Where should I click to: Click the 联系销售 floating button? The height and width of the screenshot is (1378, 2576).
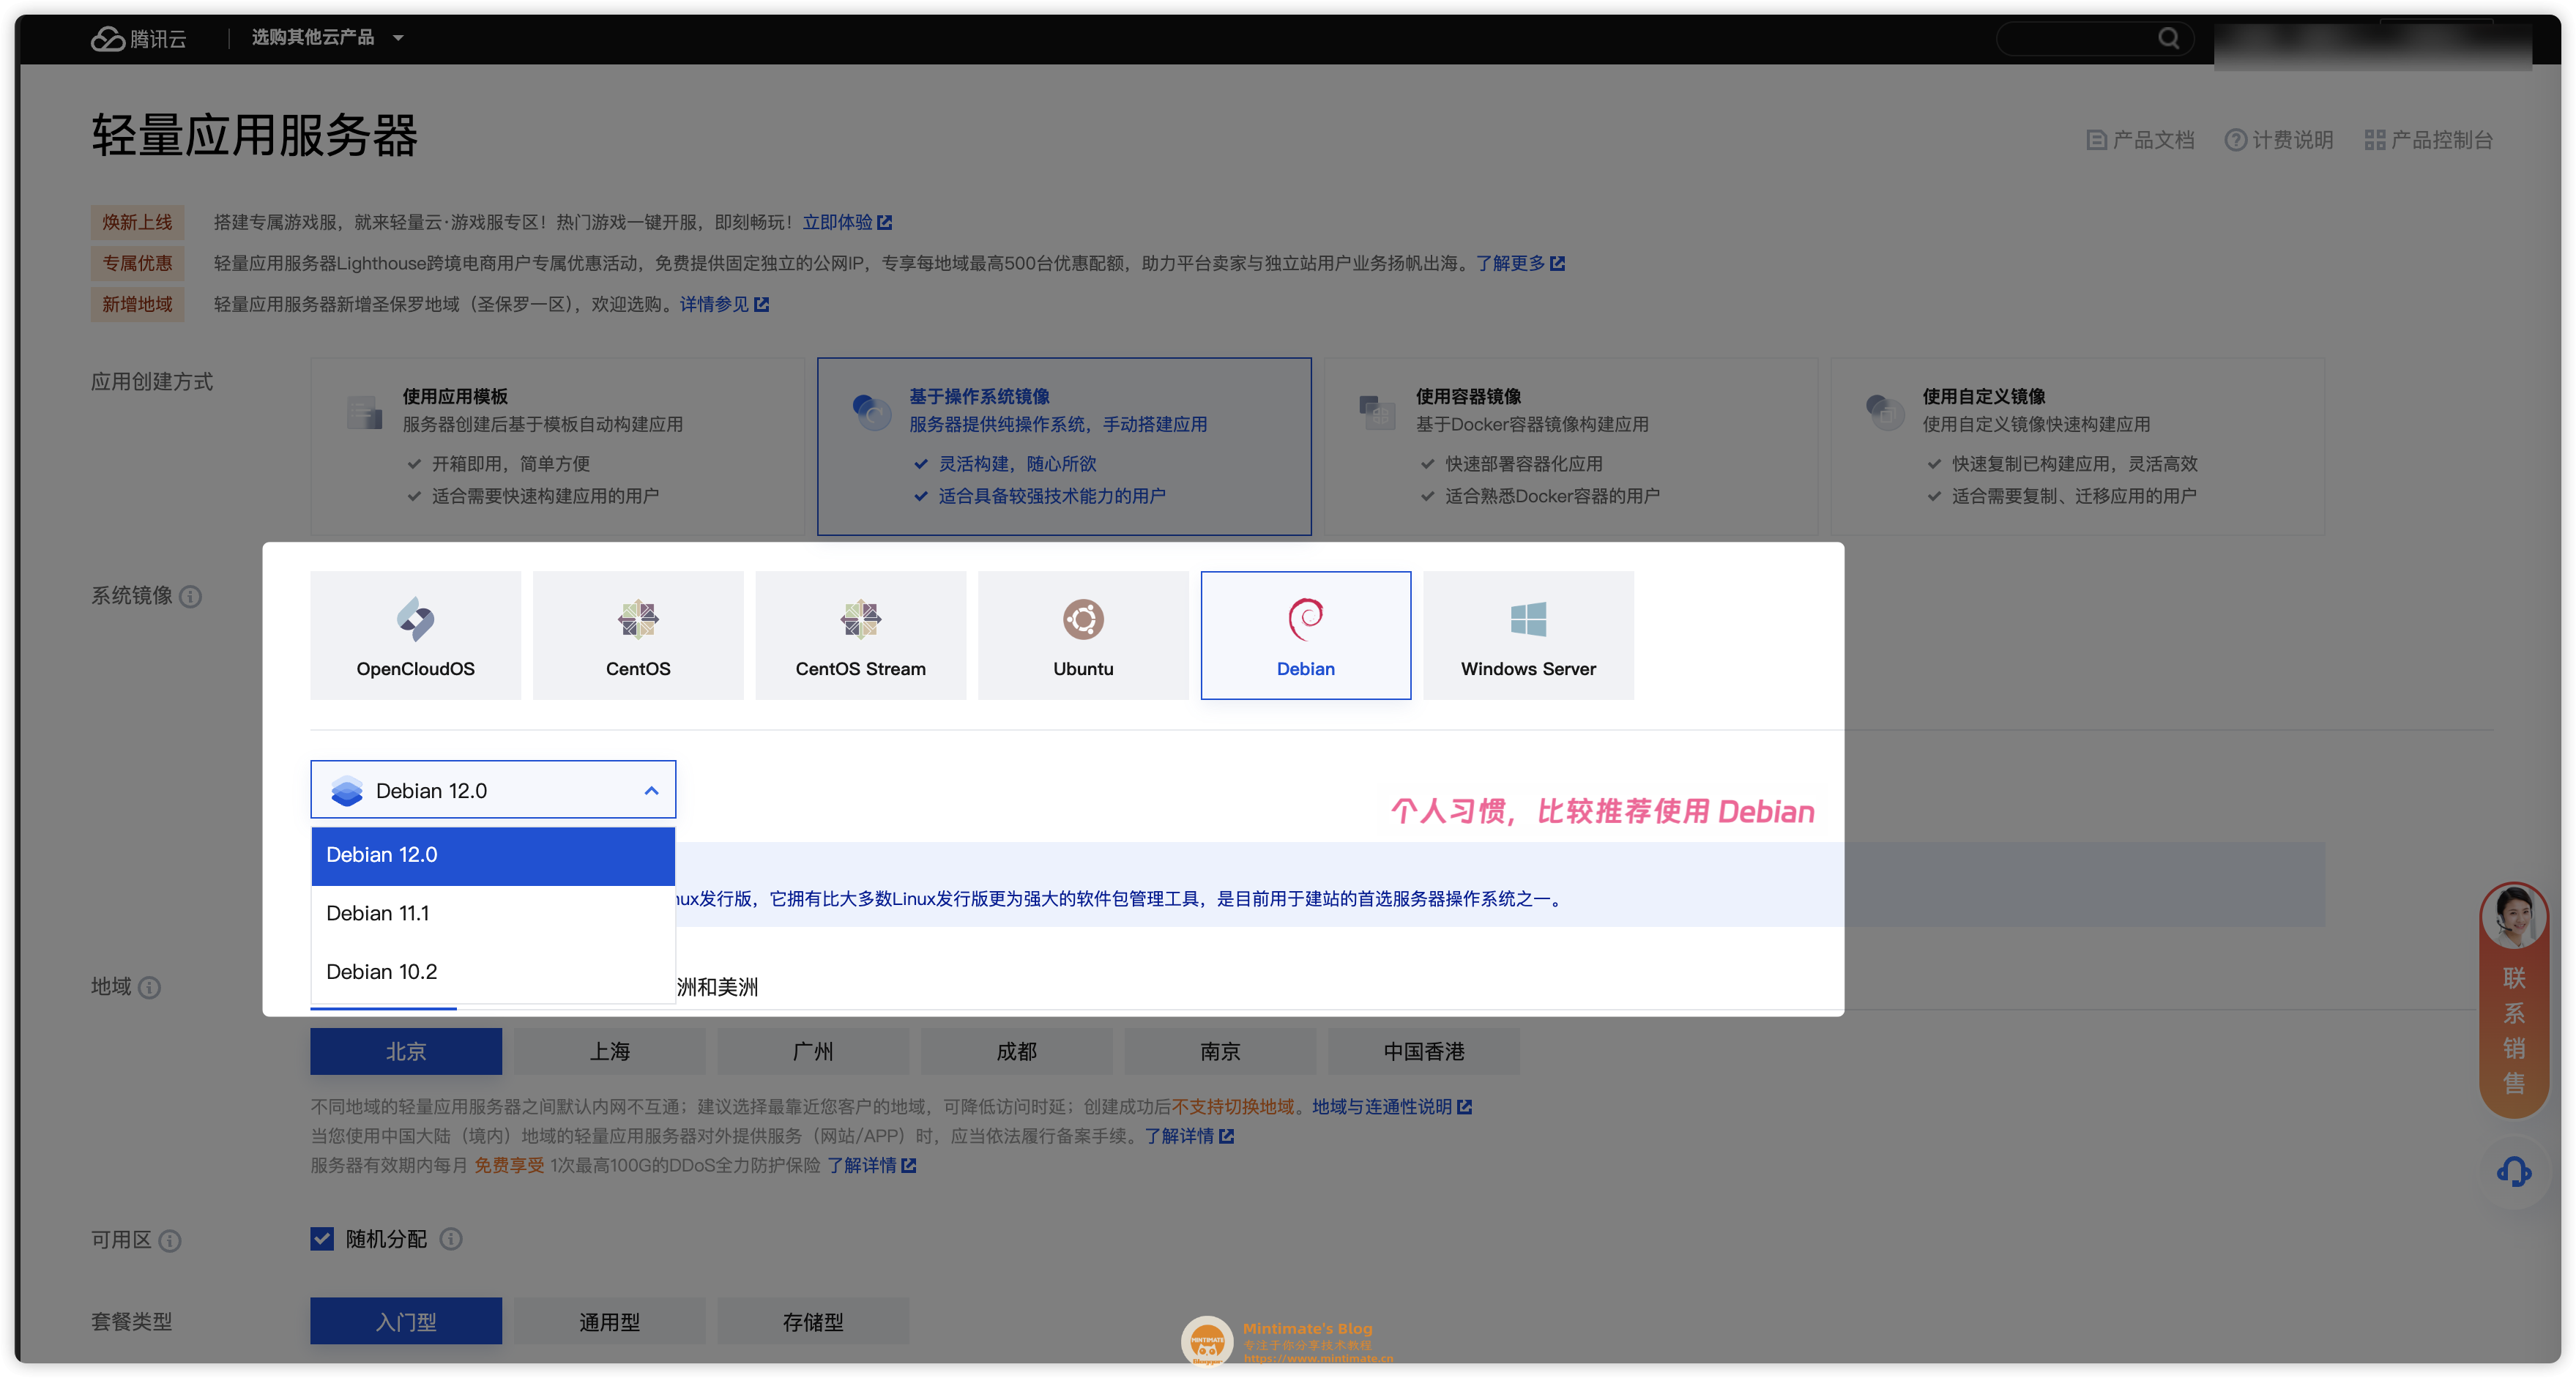(2513, 1000)
